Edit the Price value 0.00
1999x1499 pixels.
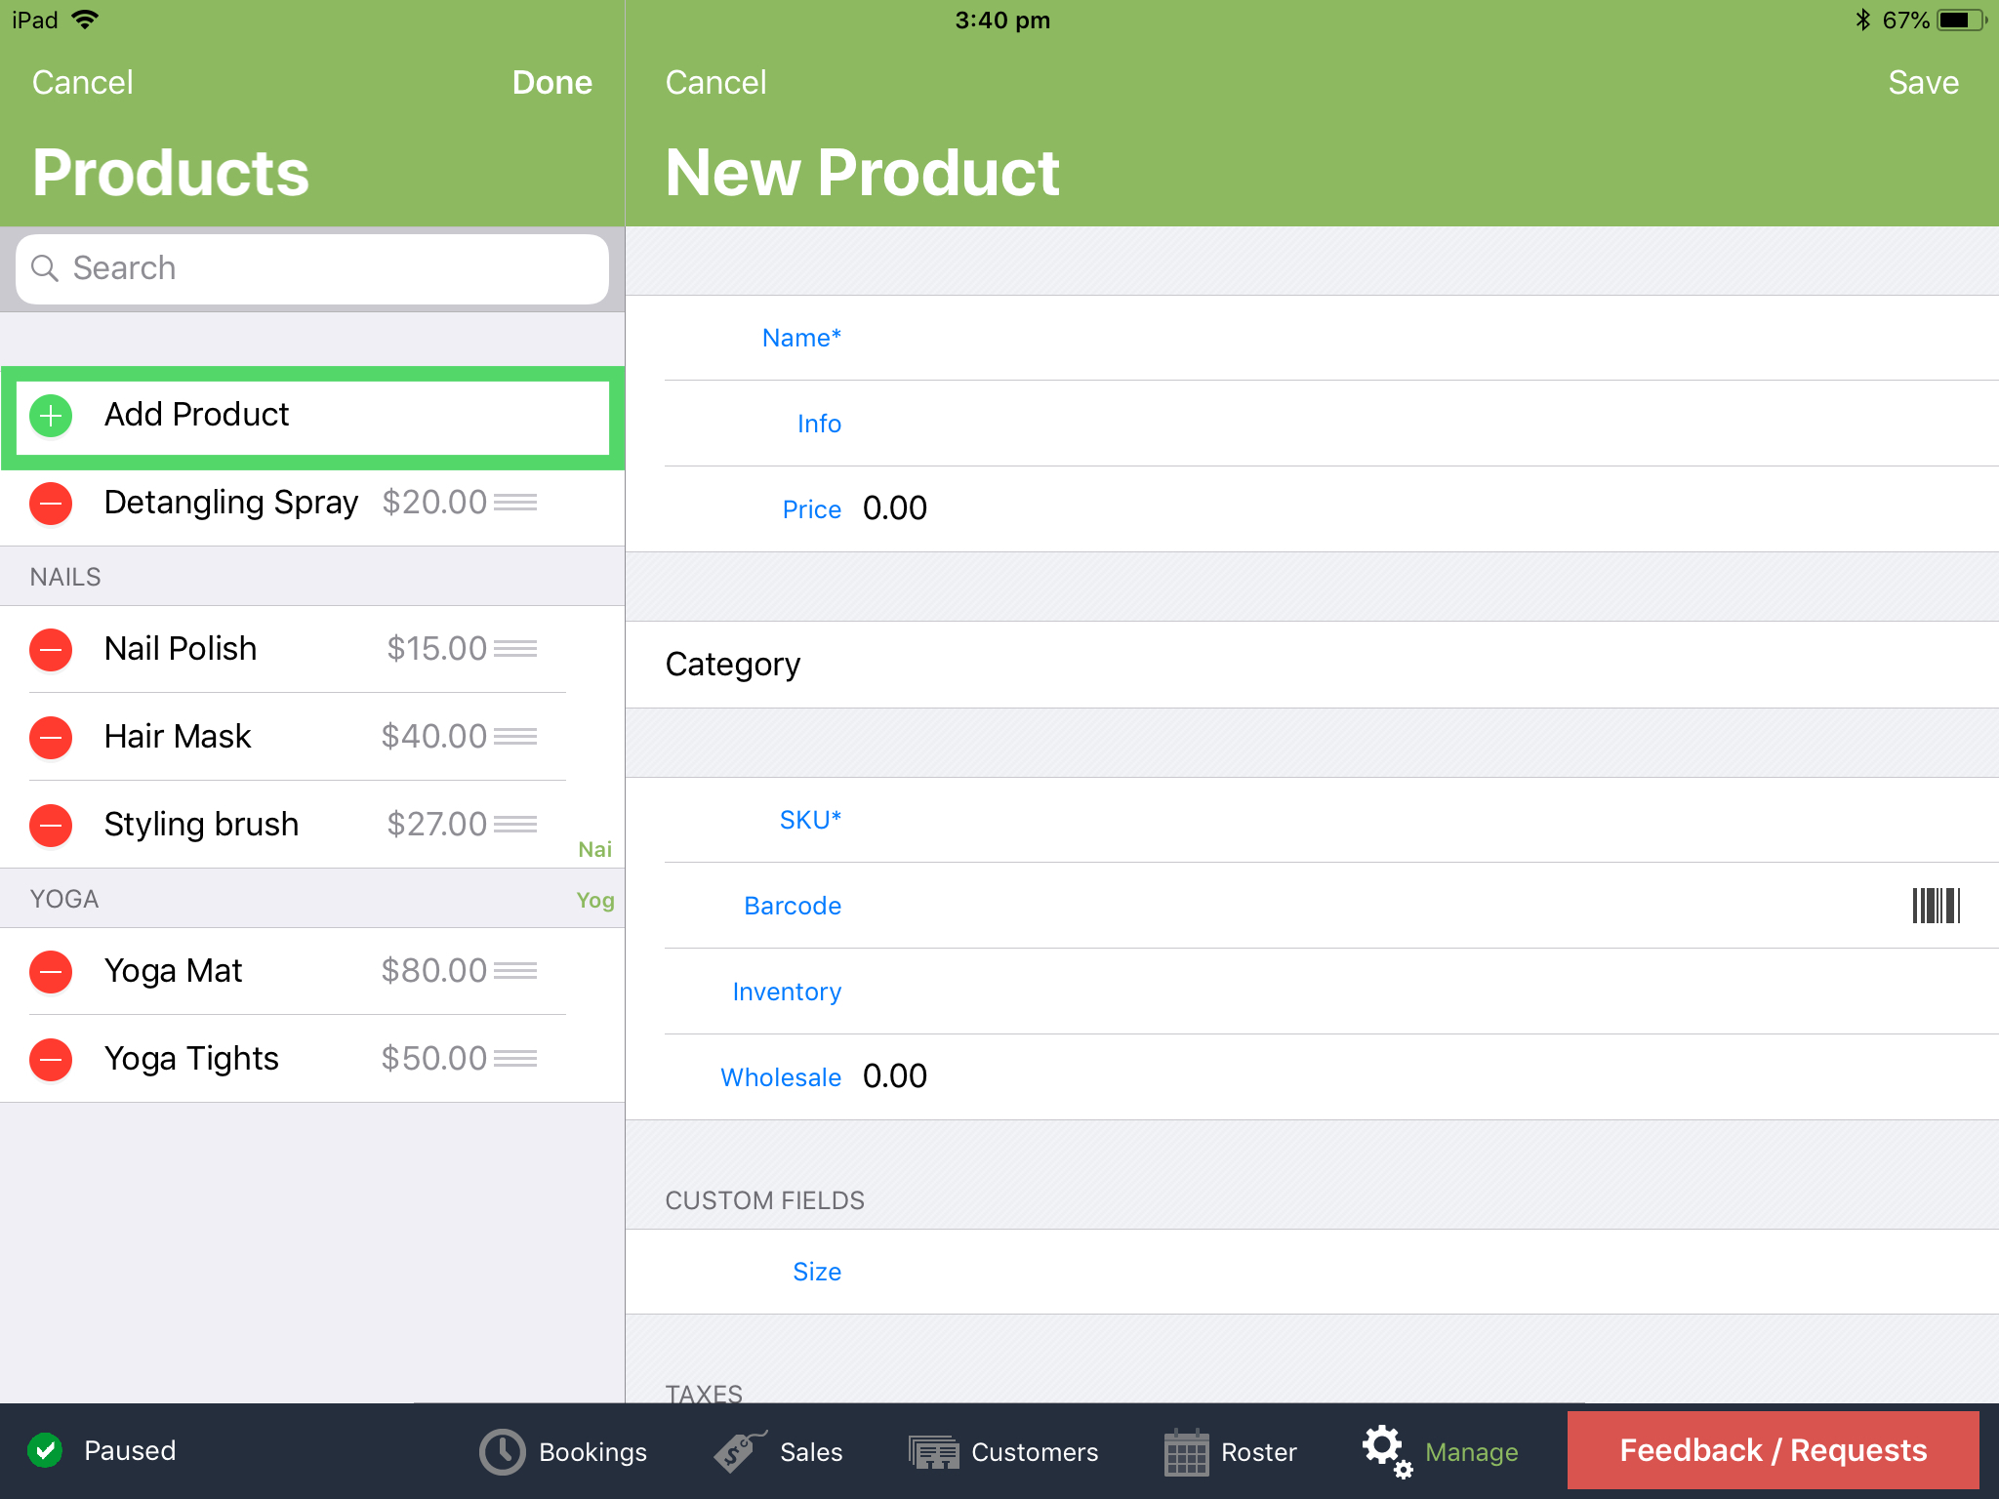(x=895, y=508)
